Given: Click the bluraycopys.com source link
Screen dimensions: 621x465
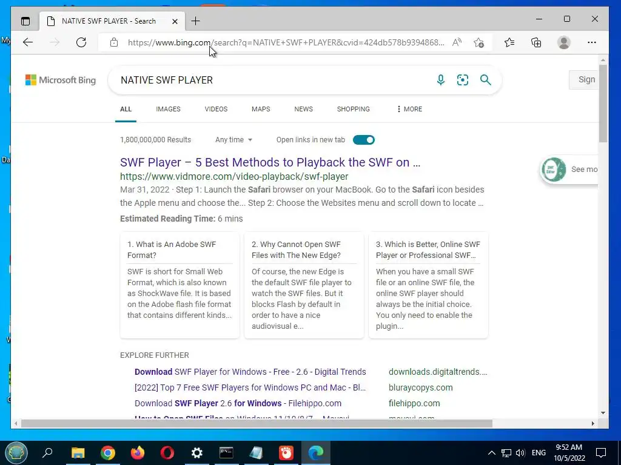Looking at the screenshot, I should tap(421, 387).
